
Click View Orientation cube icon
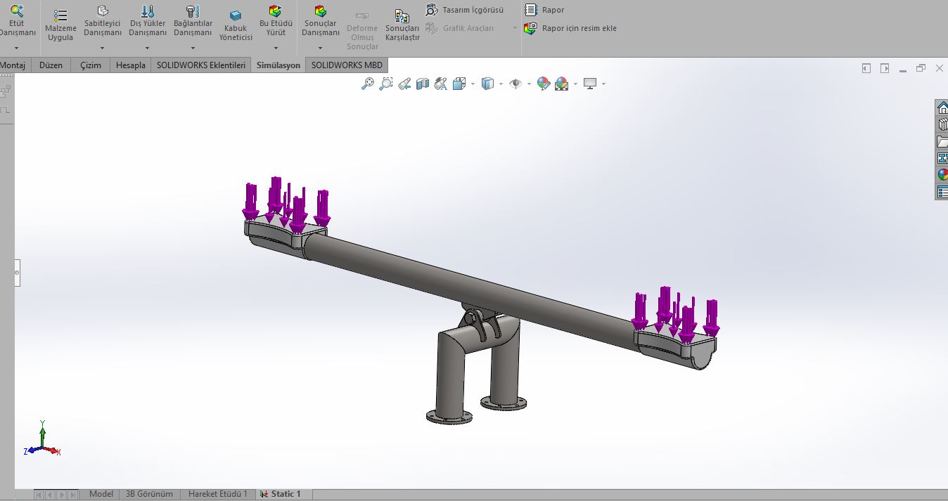[x=459, y=84]
